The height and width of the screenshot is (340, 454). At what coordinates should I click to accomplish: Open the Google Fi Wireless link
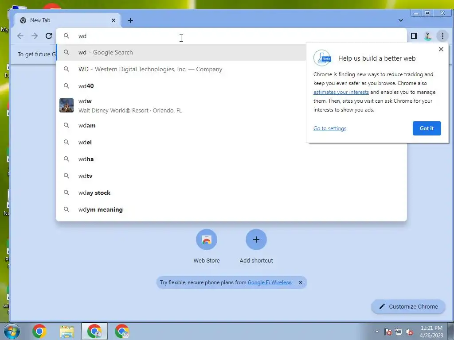[x=270, y=282]
